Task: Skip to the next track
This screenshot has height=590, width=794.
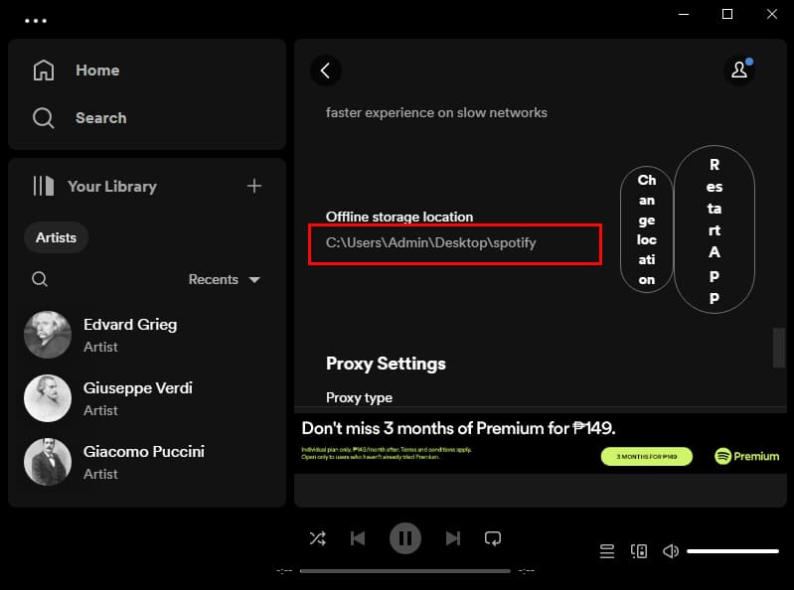Action: tap(453, 538)
